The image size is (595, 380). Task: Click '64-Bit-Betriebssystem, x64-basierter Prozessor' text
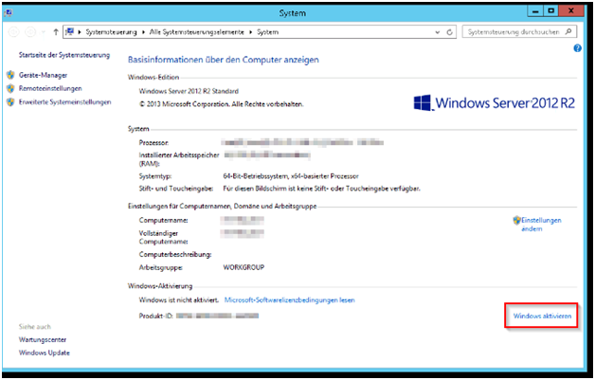click(x=291, y=176)
